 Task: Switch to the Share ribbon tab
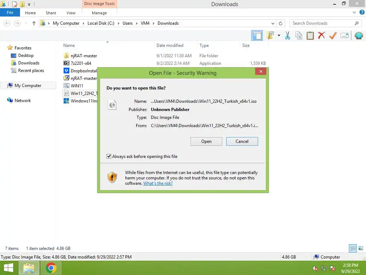(x=51, y=13)
